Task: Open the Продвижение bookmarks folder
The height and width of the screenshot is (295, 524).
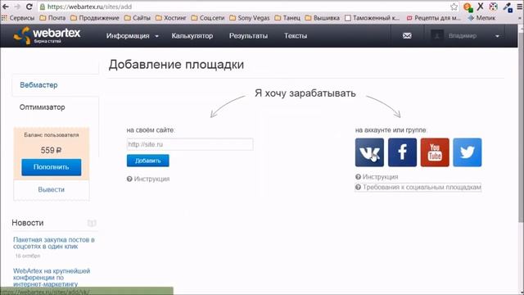Action: click(95, 18)
